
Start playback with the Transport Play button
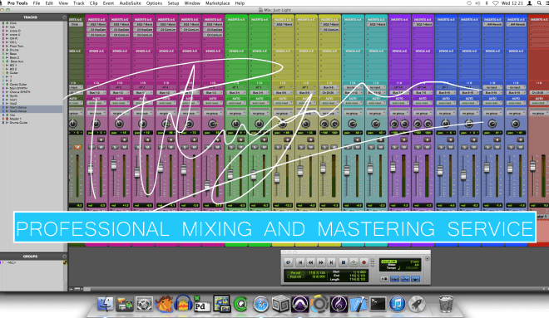pos(354,262)
